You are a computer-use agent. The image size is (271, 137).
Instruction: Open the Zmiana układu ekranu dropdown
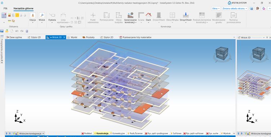[x=235, y=9]
